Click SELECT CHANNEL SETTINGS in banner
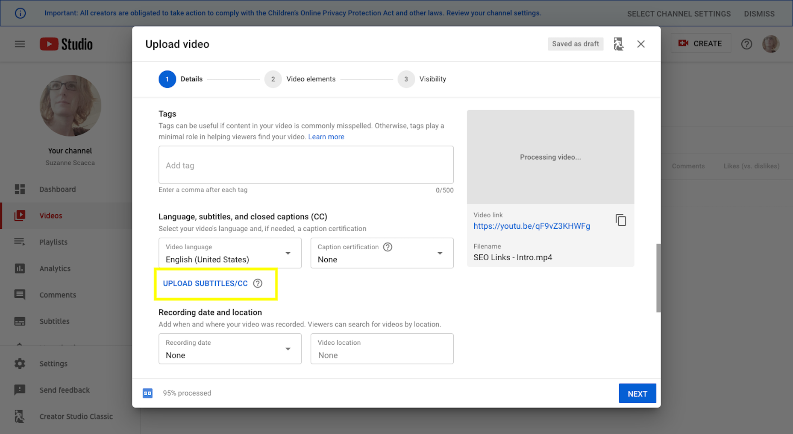This screenshot has width=793, height=434. (679, 14)
